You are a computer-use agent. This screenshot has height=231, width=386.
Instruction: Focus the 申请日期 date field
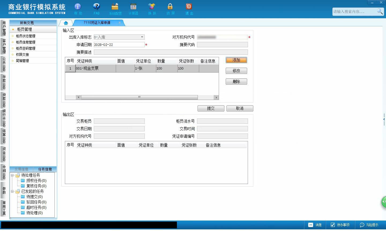pyautogui.click(x=119, y=45)
